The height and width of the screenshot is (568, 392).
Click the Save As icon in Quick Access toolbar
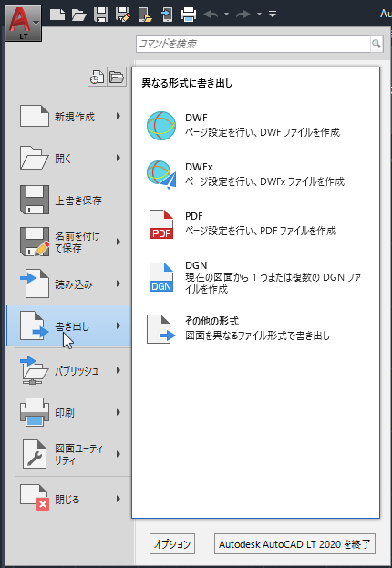tap(123, 15)
